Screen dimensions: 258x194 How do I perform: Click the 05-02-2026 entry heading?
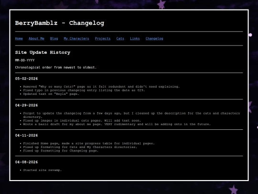tap(26, 79)
